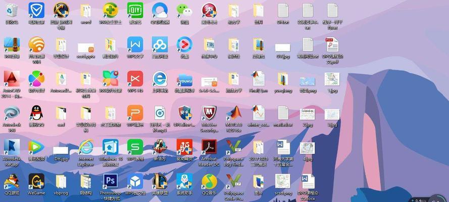The width and height of the screenshot is (449, 202).
Task: Open the 20171025 folder
Action: coord(258,147)
